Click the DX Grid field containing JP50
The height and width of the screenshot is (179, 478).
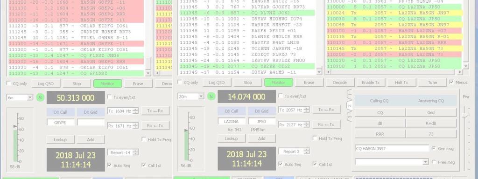pyautogui.click(x=261, y=122)
